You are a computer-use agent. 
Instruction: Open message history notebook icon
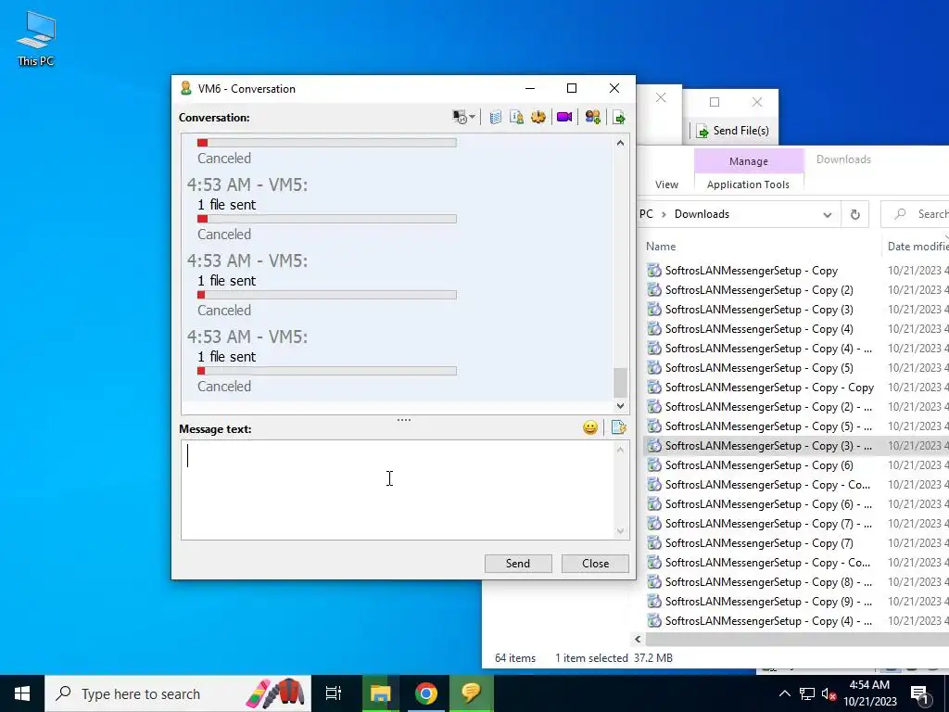click(496, 117)
